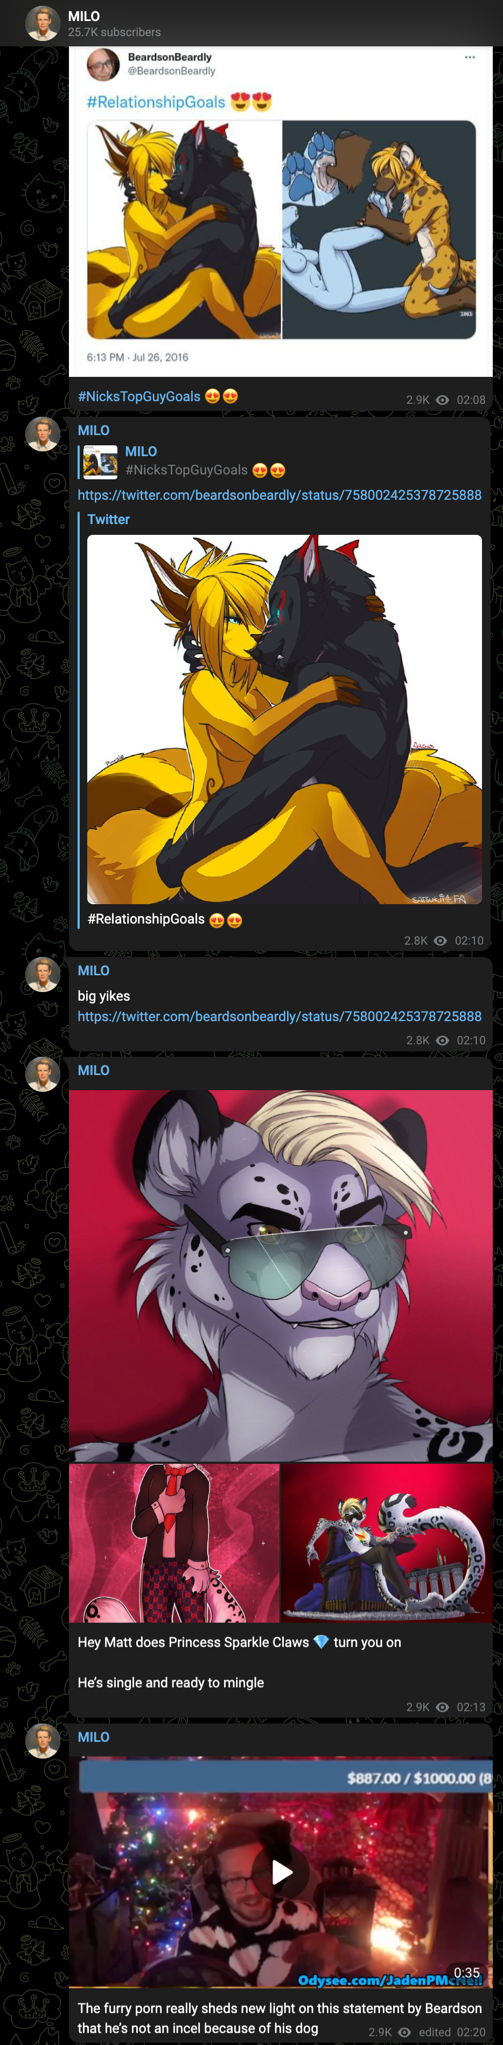
Task: Click the views eye icon beside 2.8K under preview
Action: pos(441,941)
